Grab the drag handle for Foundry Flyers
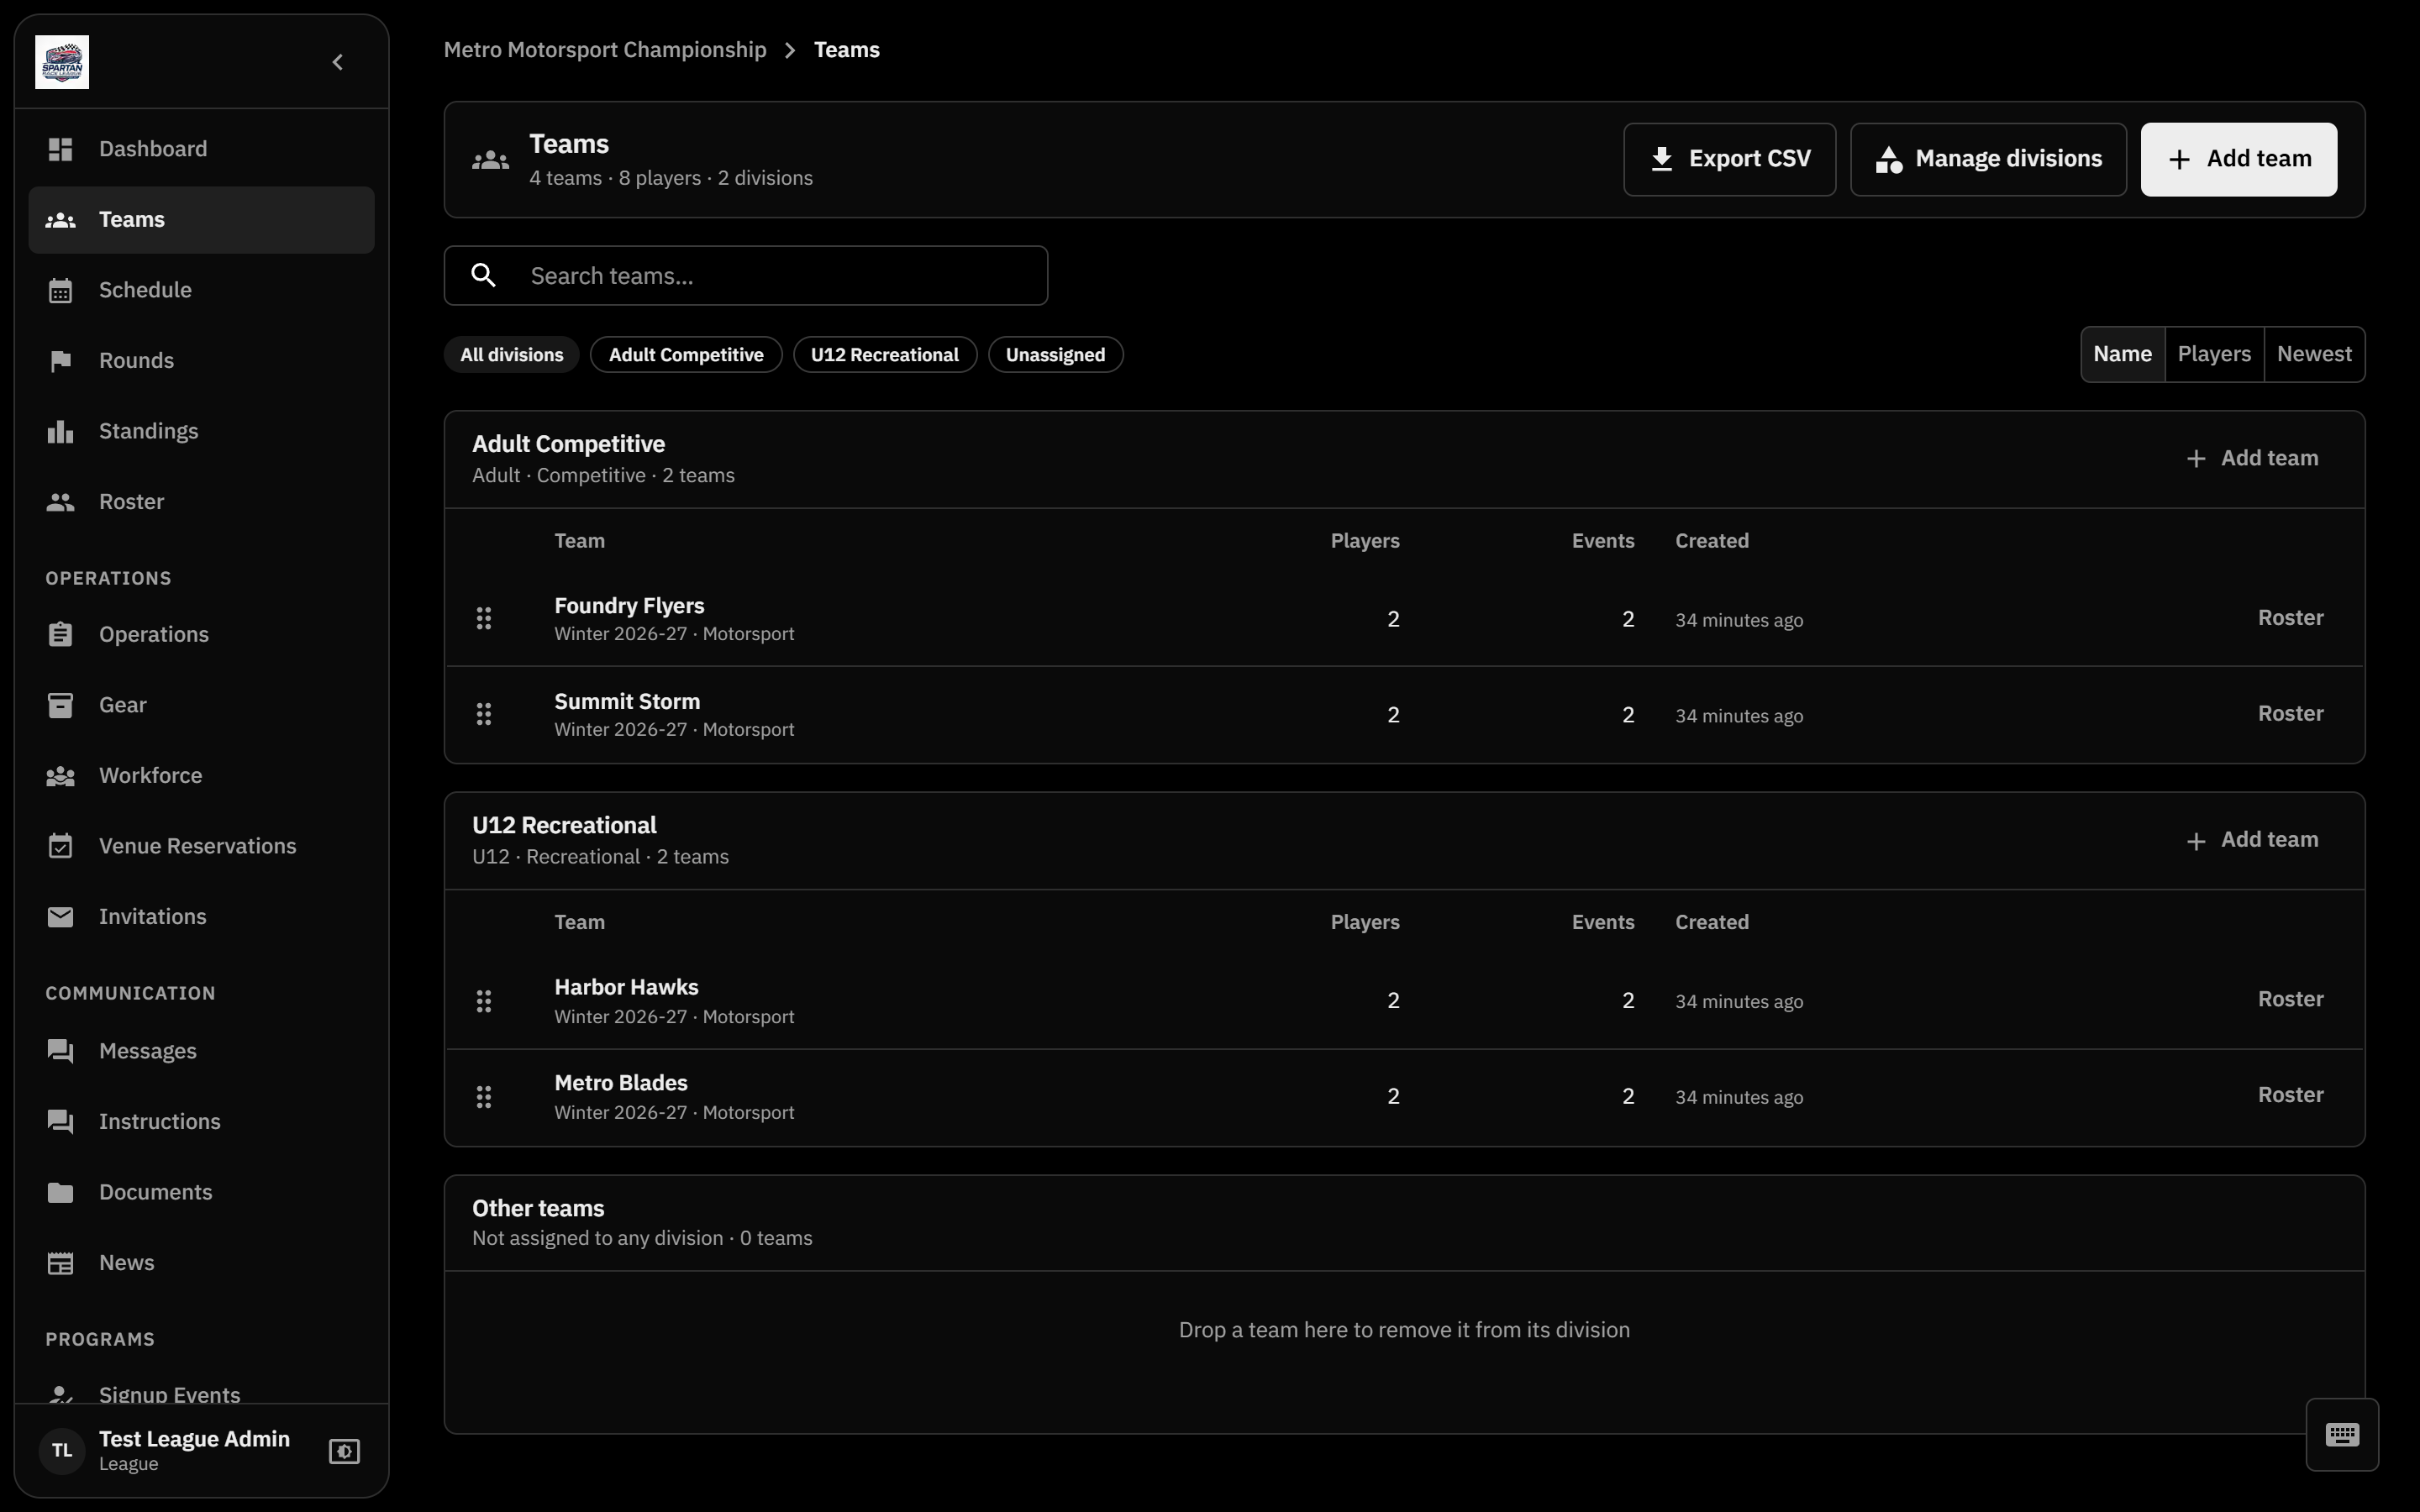This screenshot has width=2420, height=1512. (x=484, y=619)
